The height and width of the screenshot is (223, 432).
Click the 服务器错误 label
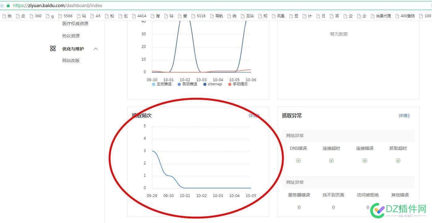pyautogui.click(x=299, y=195)
